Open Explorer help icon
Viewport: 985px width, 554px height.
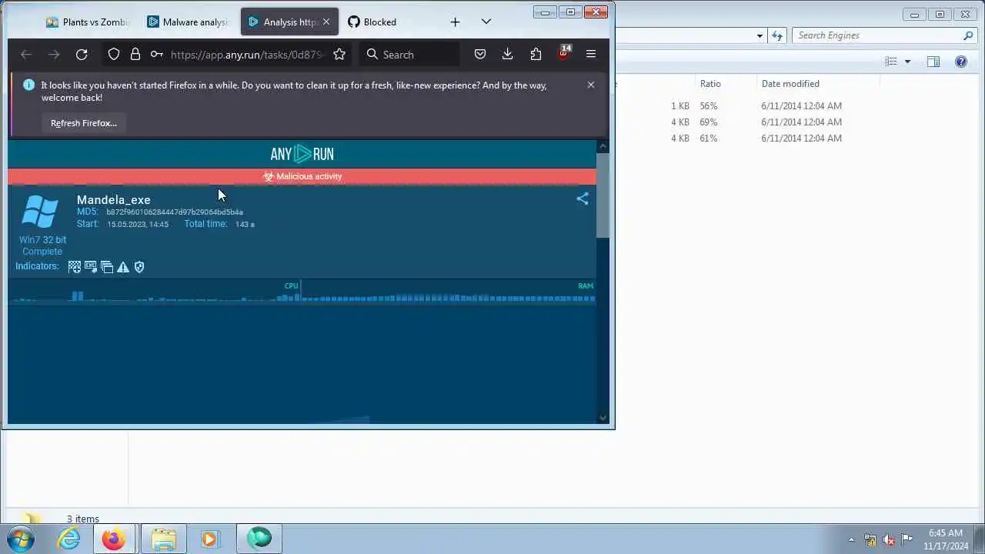click(961, 62)
